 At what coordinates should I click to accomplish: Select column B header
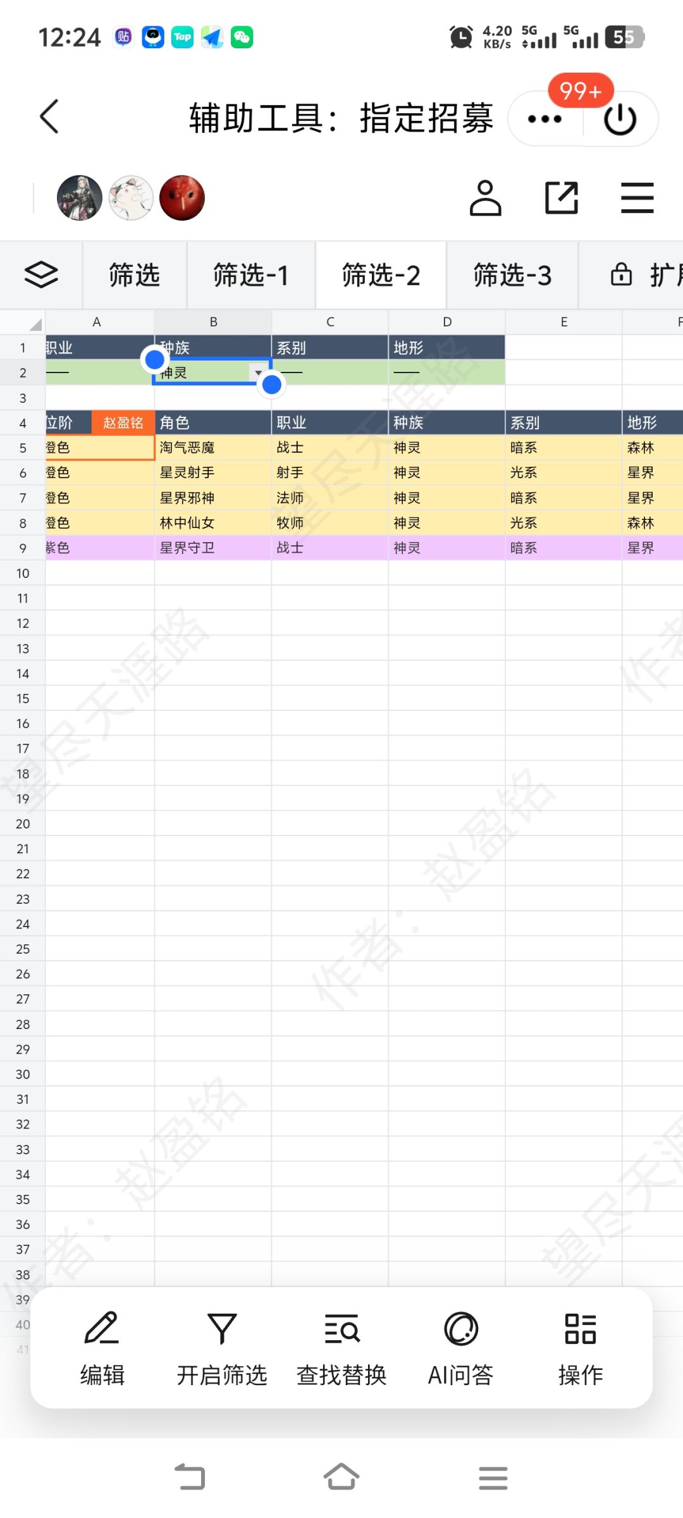(x=213, y=322)
